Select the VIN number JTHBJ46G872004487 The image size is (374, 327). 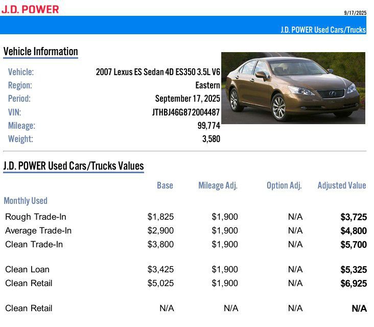(x=186, y=112)
